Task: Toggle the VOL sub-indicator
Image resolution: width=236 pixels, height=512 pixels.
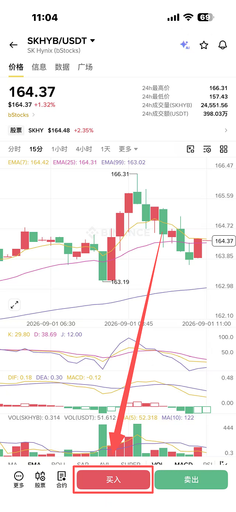Action: pos(158,464)
